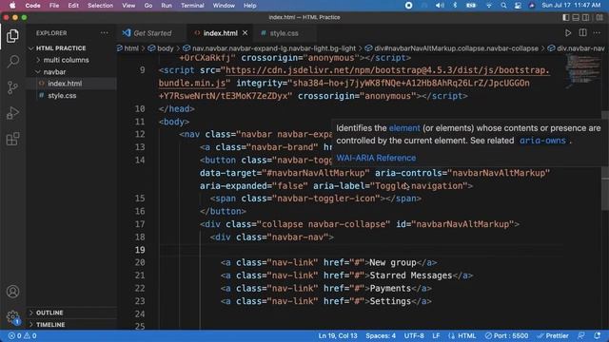Follow the element link in hover tooltip
The width and height of the screenshot is (609, 342).
point(404,128)
